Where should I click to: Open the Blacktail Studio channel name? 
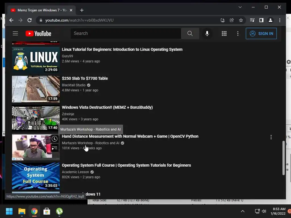(x=74, y=85)
